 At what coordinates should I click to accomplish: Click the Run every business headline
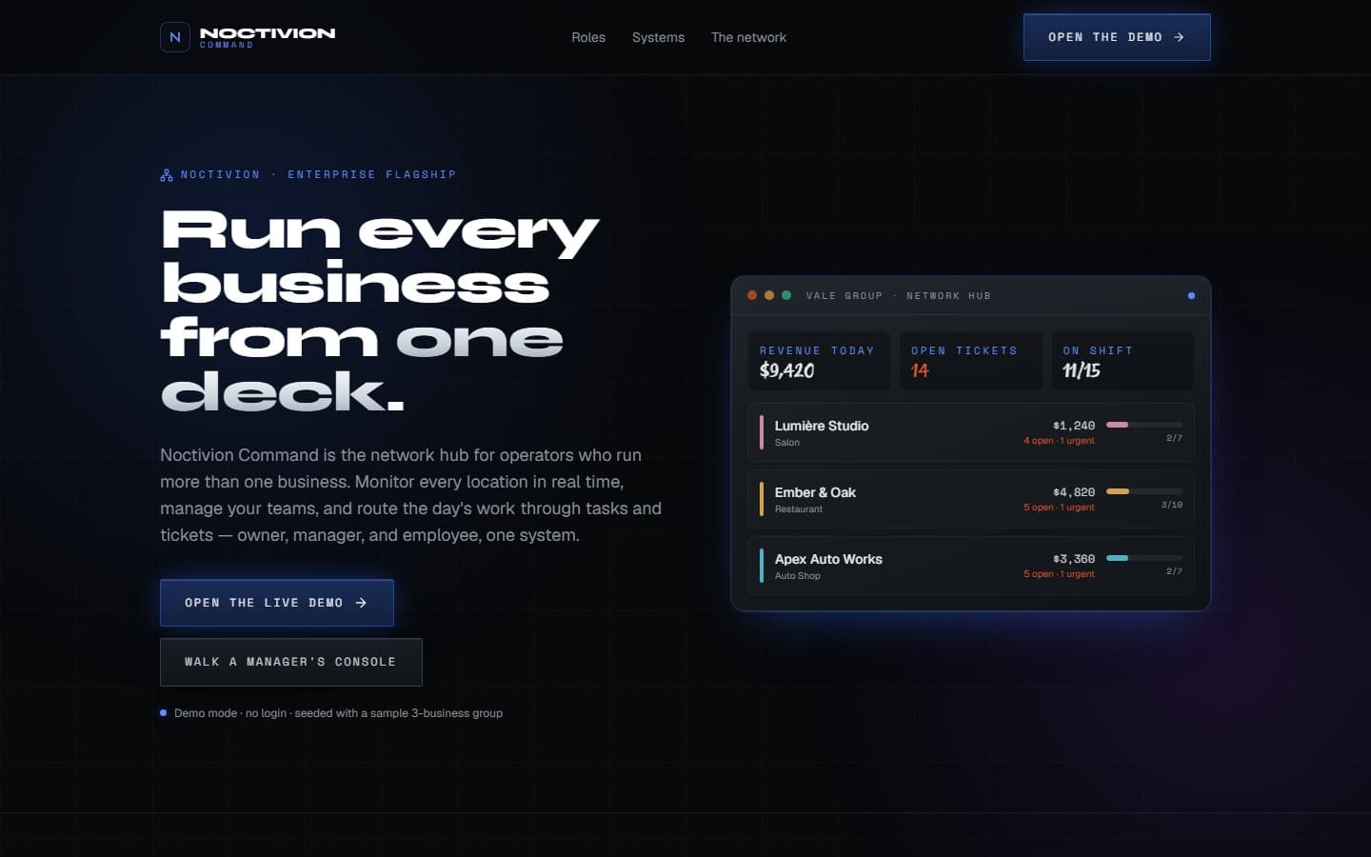pyautogui.click(x=380, y=310)
